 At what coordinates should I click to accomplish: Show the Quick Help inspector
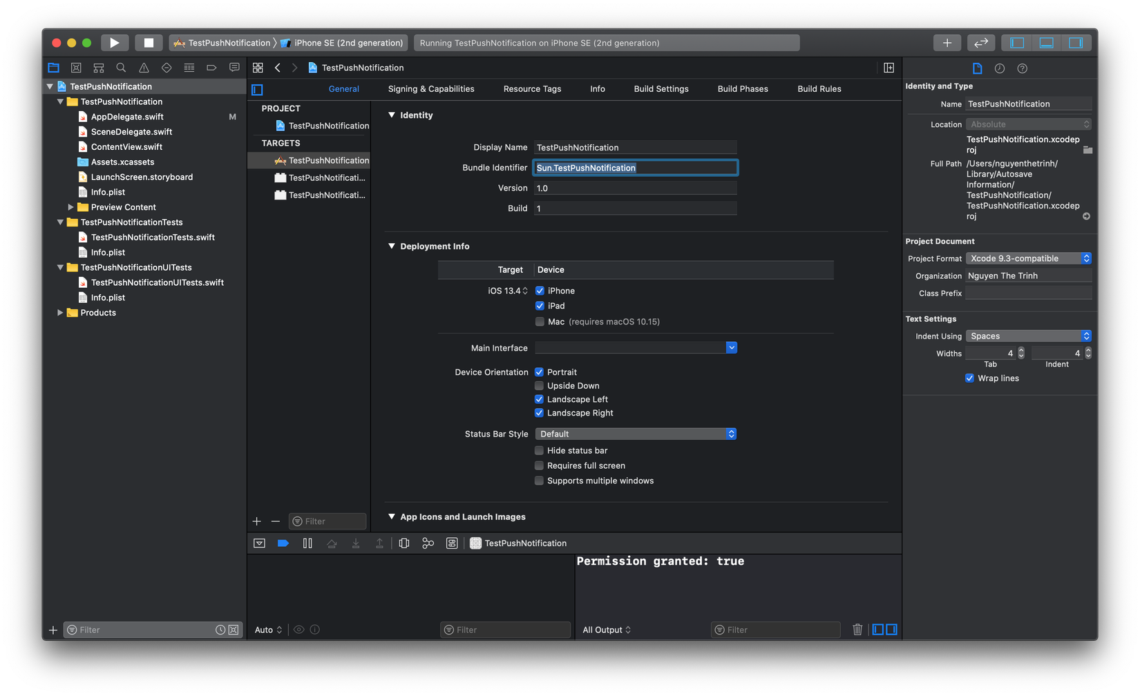[1022, 68]
